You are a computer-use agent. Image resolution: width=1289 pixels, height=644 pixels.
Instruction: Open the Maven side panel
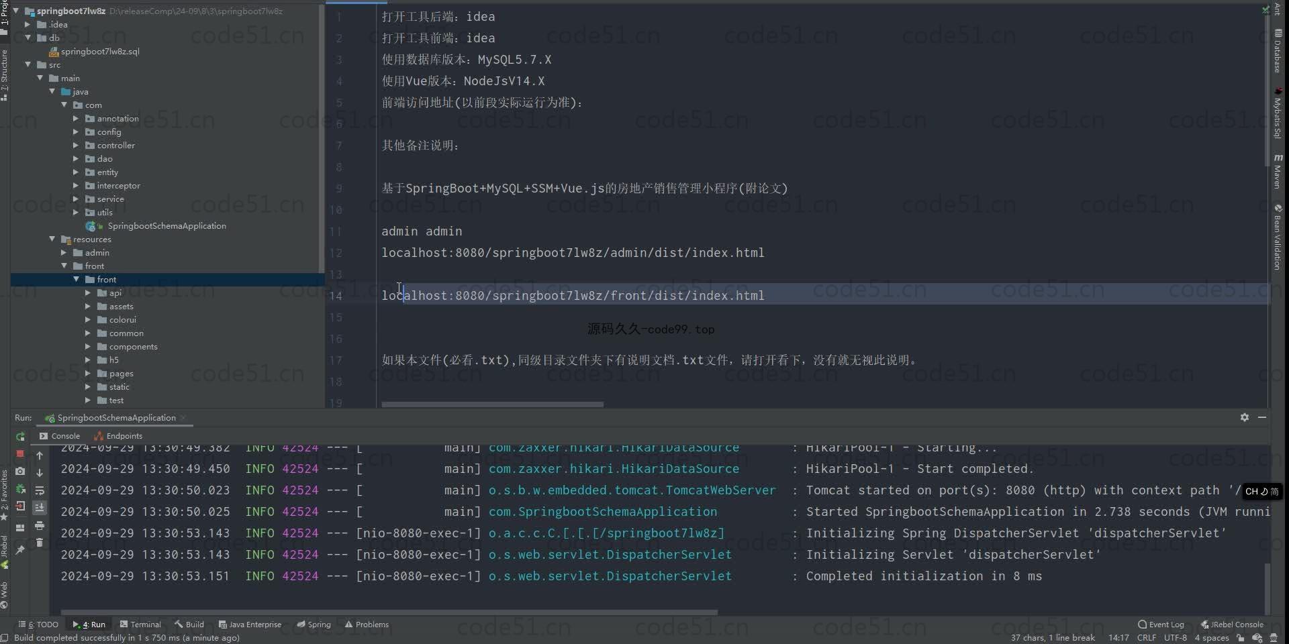tap(1278, 171)
